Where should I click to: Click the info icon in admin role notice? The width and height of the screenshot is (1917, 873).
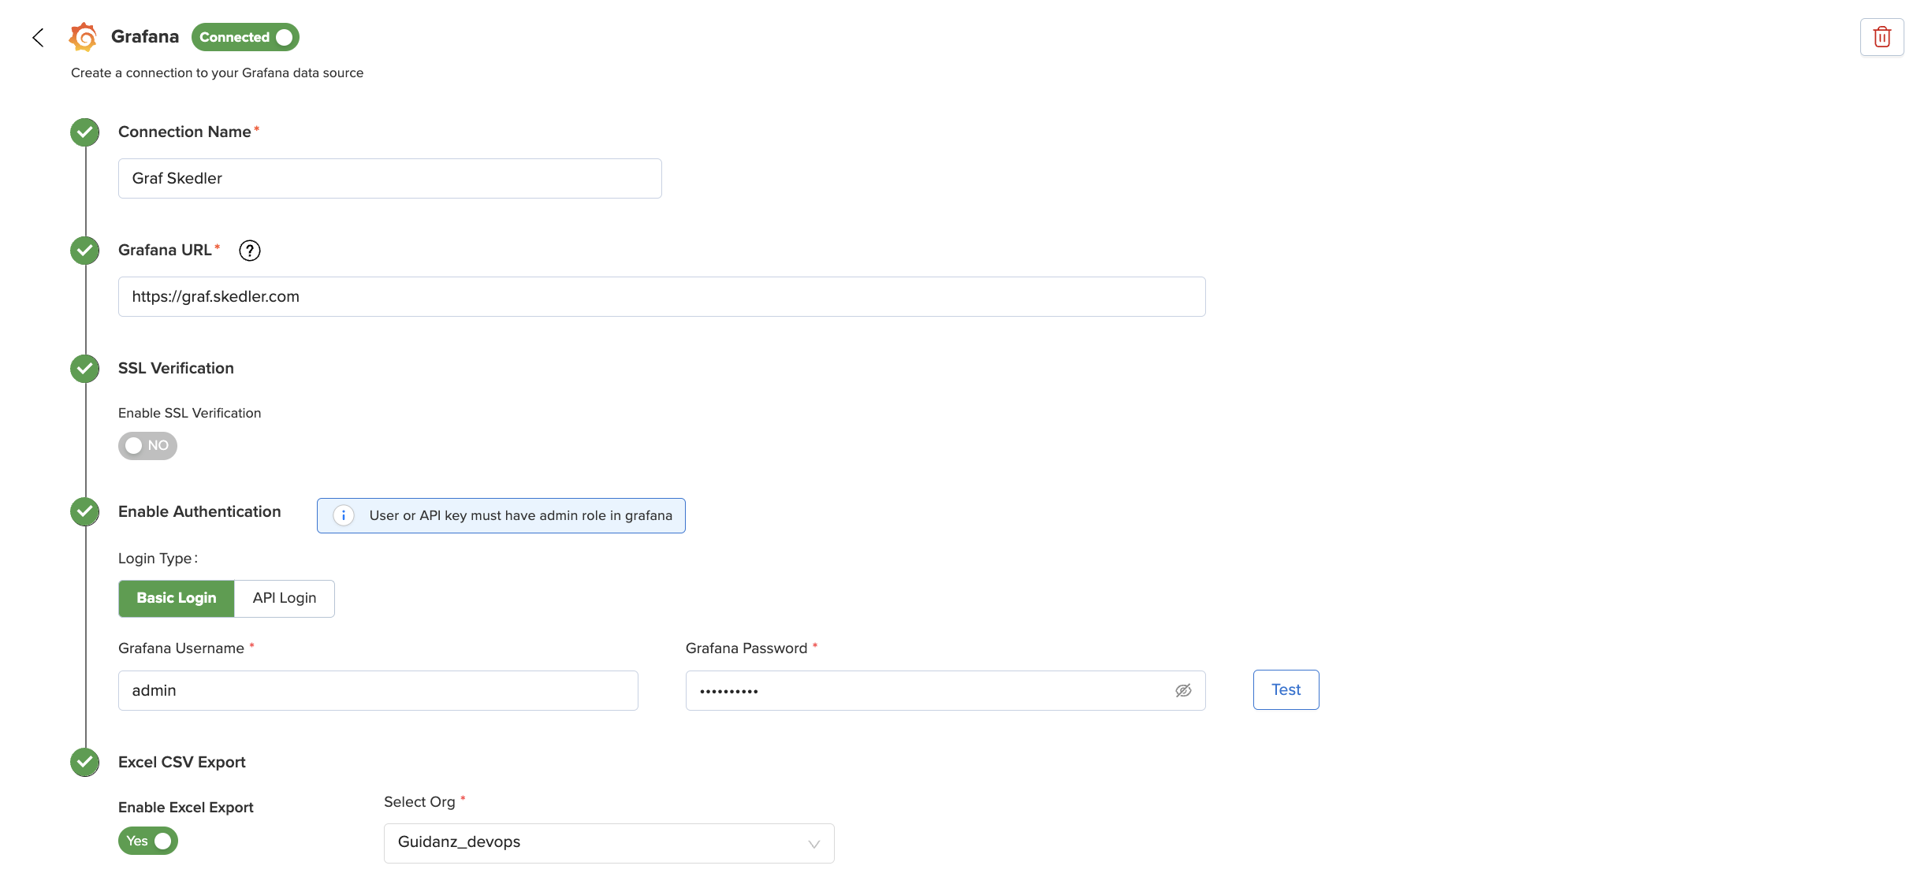(x=344, y=515)
